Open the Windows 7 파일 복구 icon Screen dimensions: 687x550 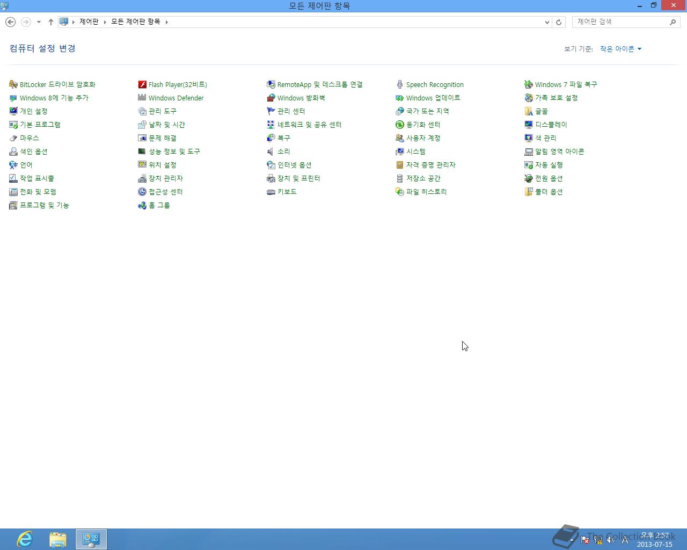(529, 84)
